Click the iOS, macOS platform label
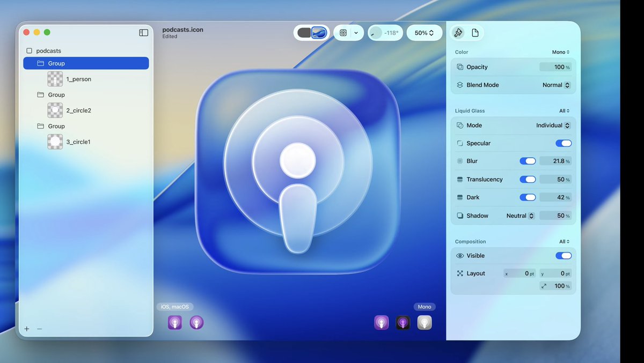 pos(175,307)
